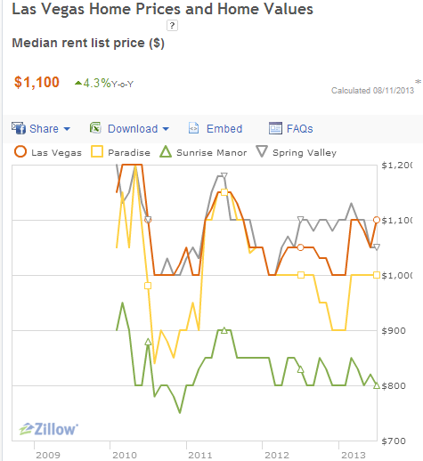Click the Las Vegas endpoint circle marker
The width and height of the screenshot is (423, 461).
[377, 220]
